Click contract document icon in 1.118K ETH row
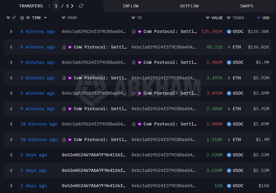The image size is (276, 193). point(64,140)
